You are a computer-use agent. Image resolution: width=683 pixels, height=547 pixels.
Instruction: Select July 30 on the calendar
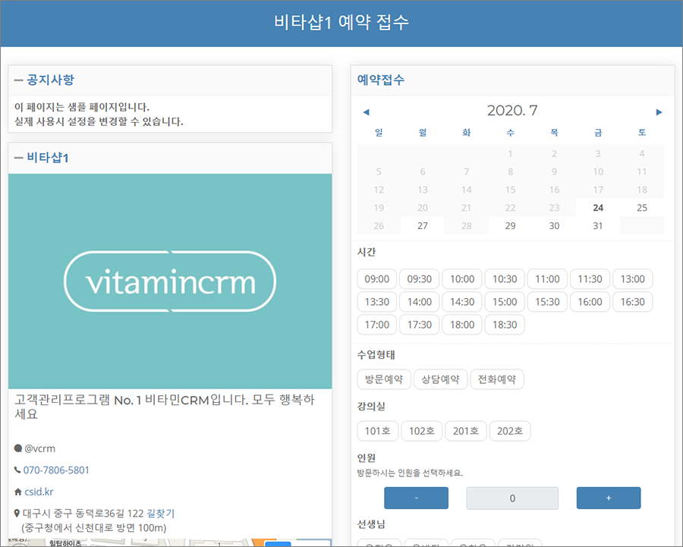pyautogui.click(x=554, y=225)
